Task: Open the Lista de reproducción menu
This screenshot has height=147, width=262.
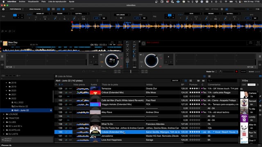Action: 57,2
